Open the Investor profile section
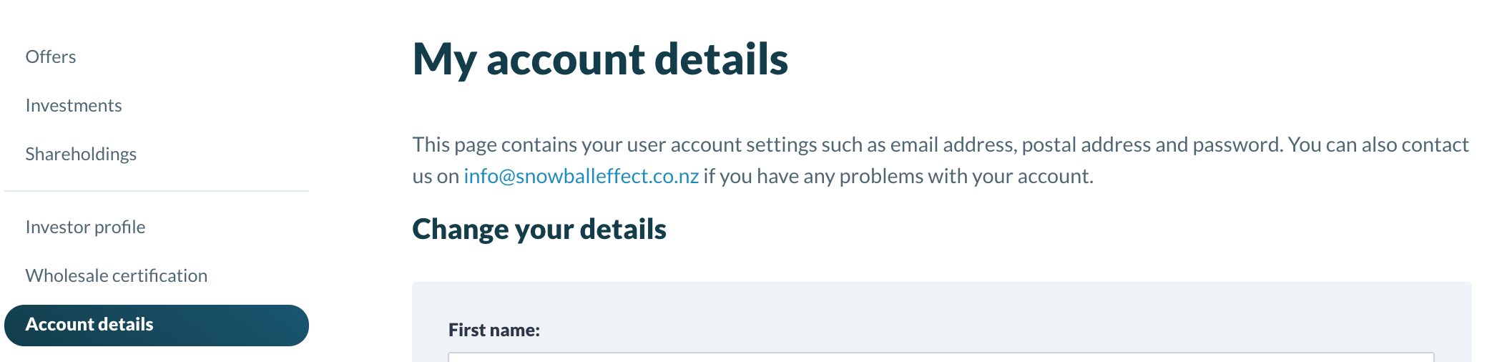1492x362 pixels. [x=85, y=227]
